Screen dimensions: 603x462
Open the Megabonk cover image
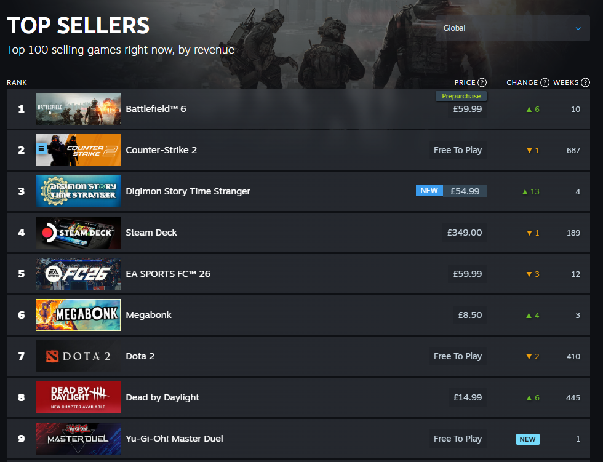pyautogui.click(x=78, y=315)
